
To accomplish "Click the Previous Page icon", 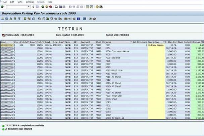I will pos(74,7).
